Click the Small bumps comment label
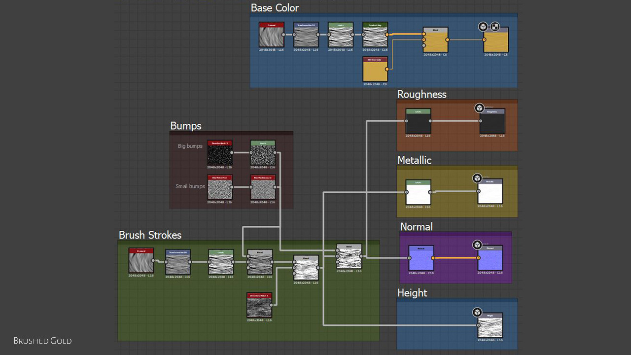The width and height of the screenshot is (631, 355). (x=190, y=186)
